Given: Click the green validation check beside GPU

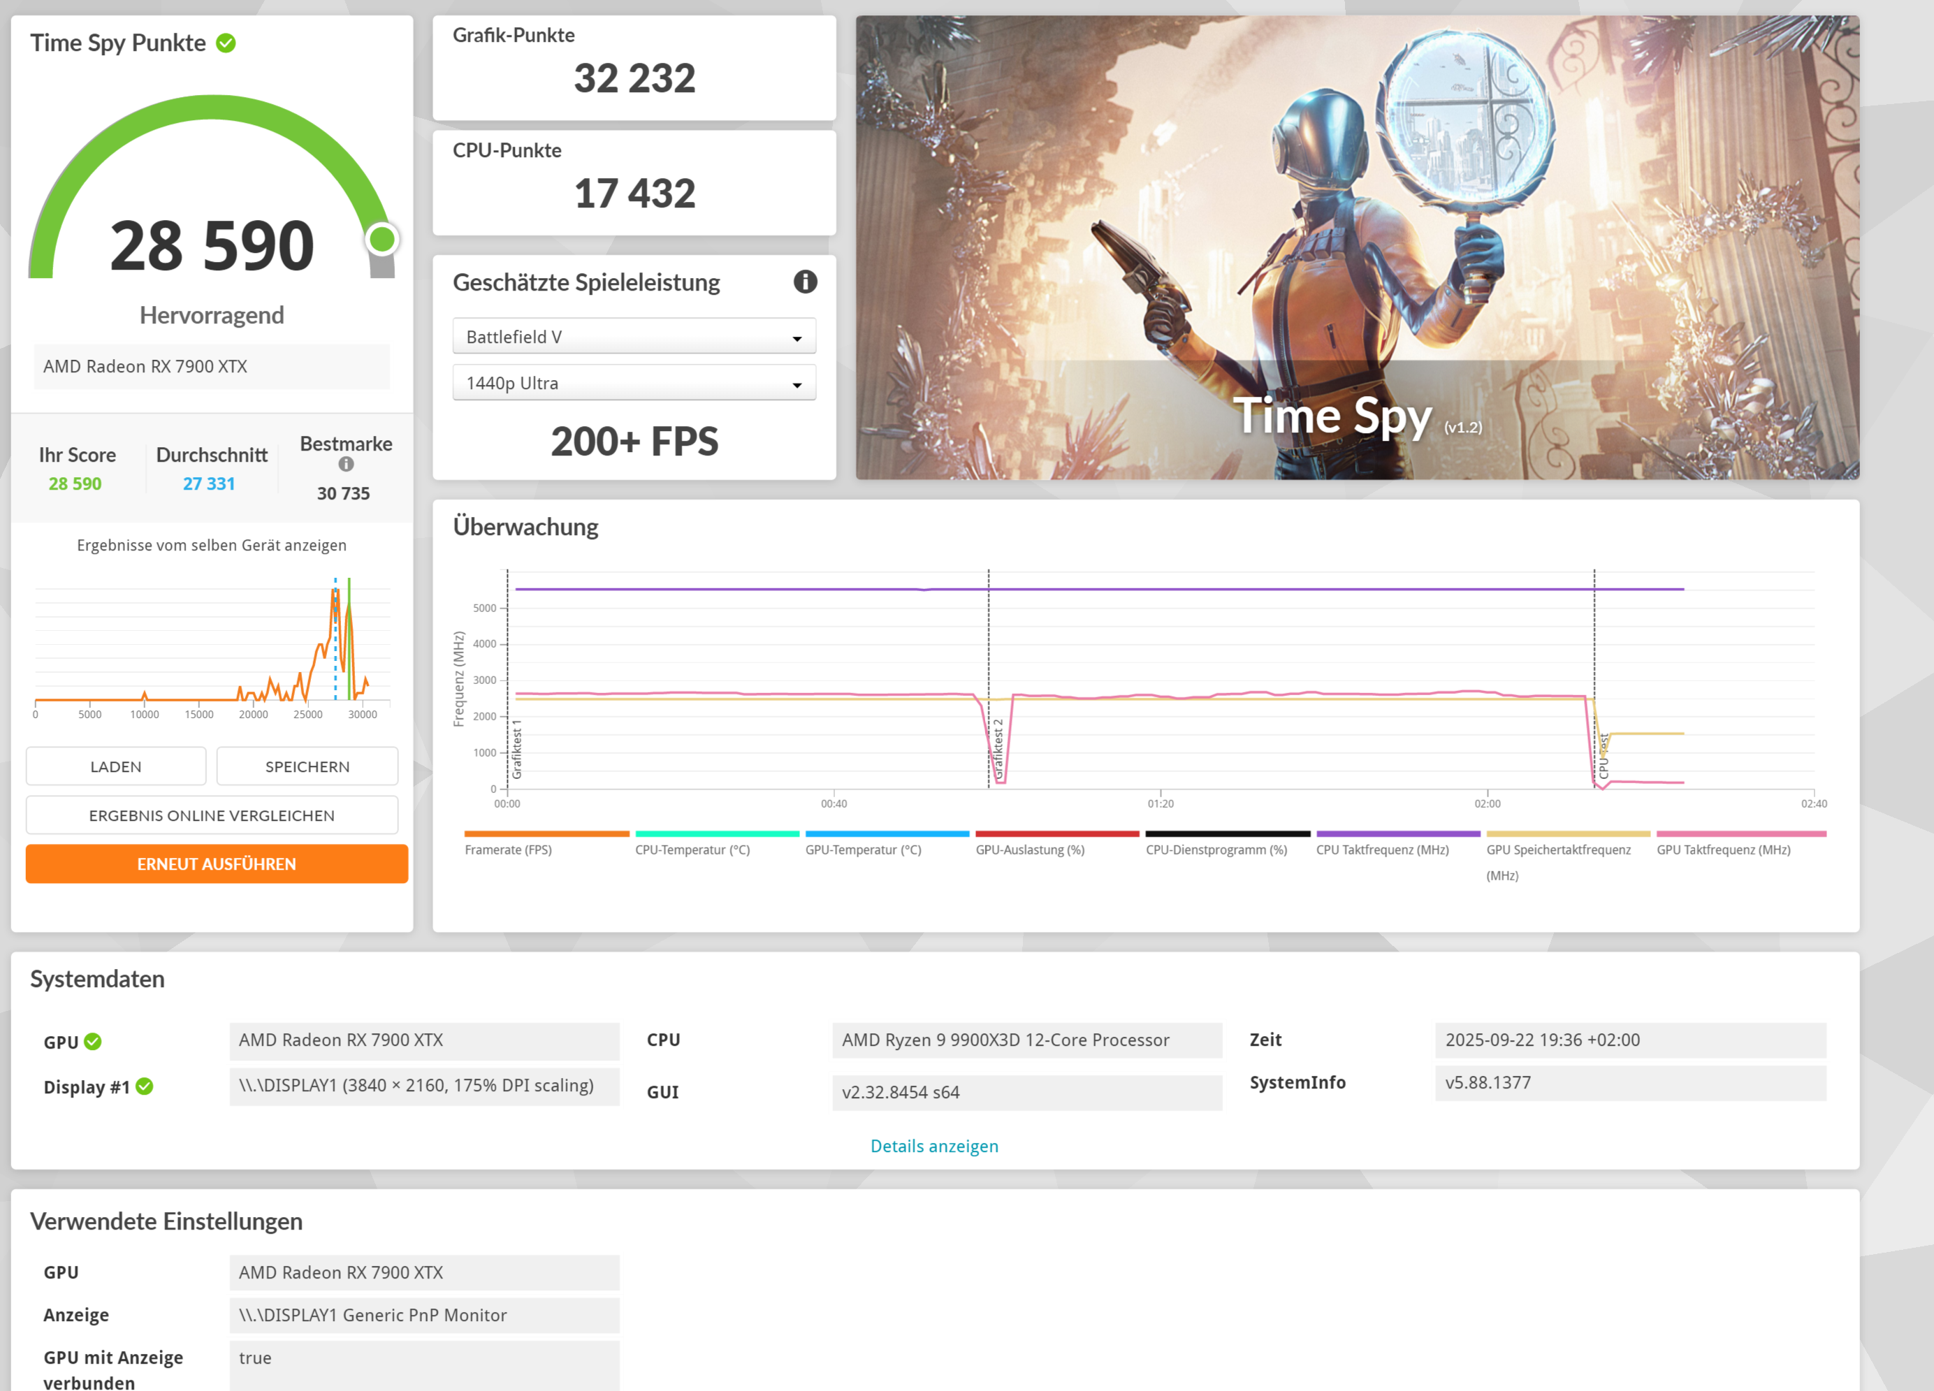Looking at the screenshot, I should (x=93, y=1042).
